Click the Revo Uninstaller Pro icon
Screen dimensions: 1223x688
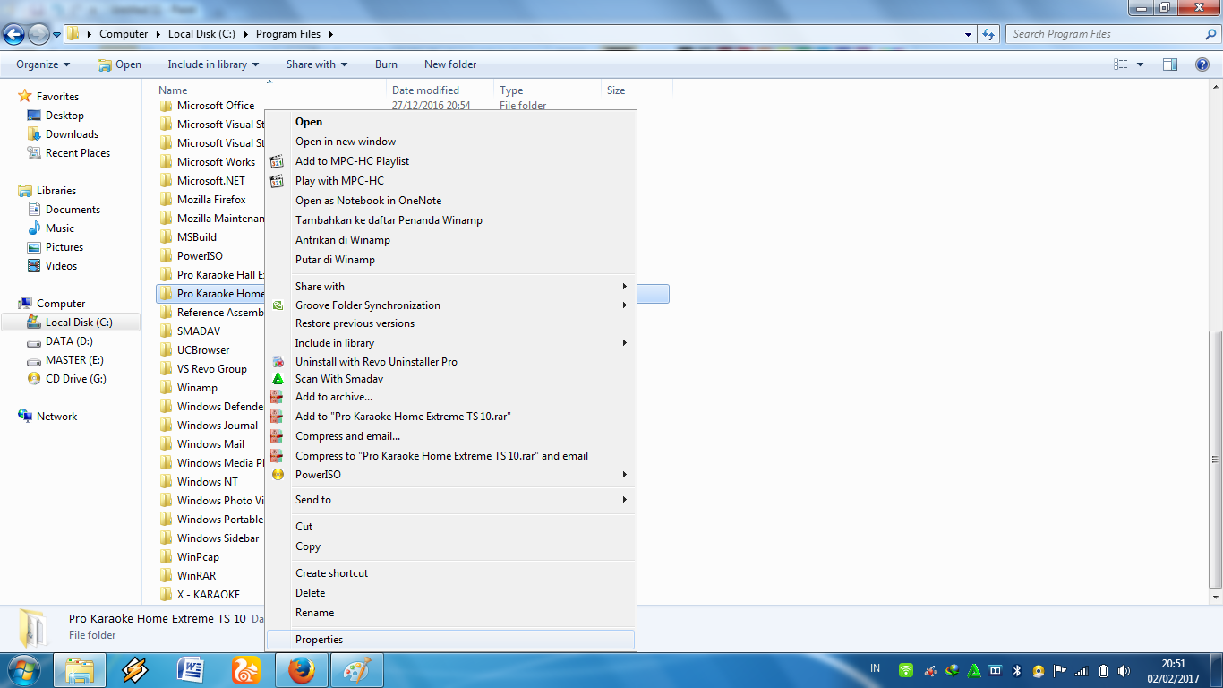pyautogui.click(x=278, y=362)
